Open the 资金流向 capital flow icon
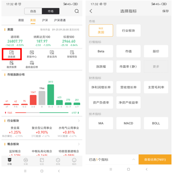 52,54
